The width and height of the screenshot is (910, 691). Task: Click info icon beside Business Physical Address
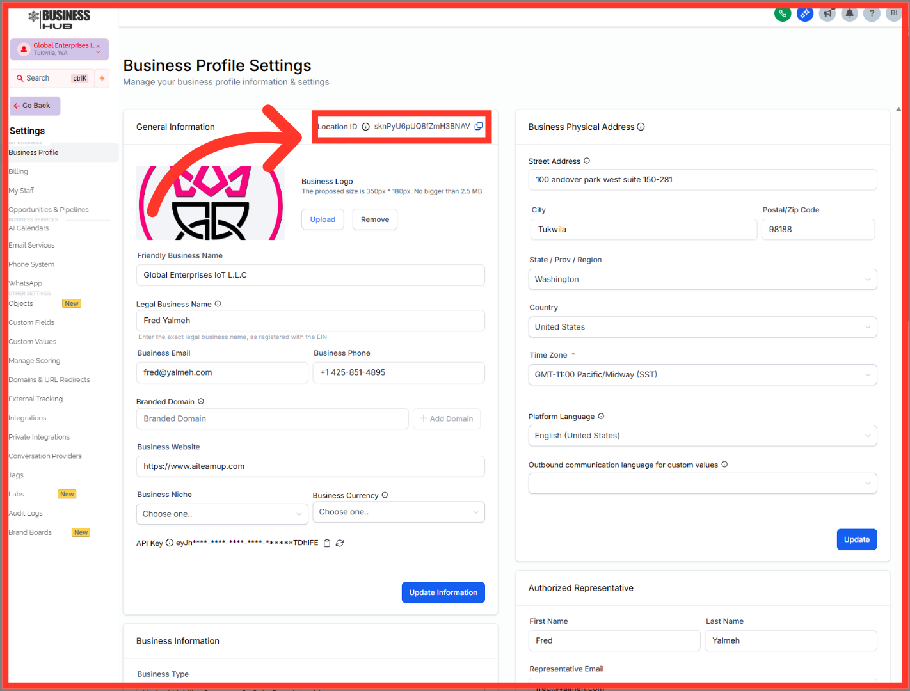point(641,127)
